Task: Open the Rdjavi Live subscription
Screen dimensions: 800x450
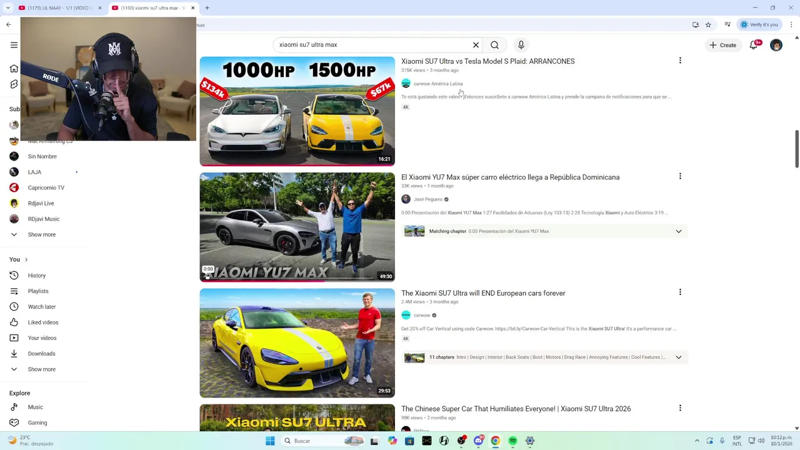Action: tap(41, 203)
